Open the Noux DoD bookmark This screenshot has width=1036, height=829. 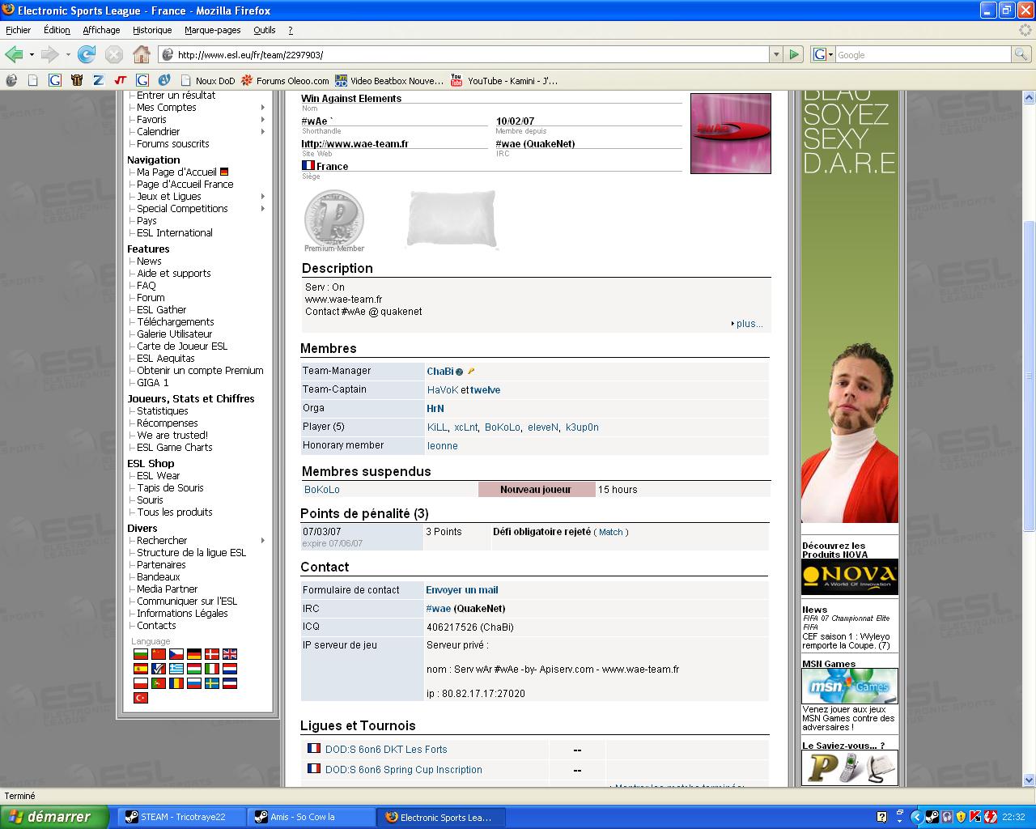[207, 80]
